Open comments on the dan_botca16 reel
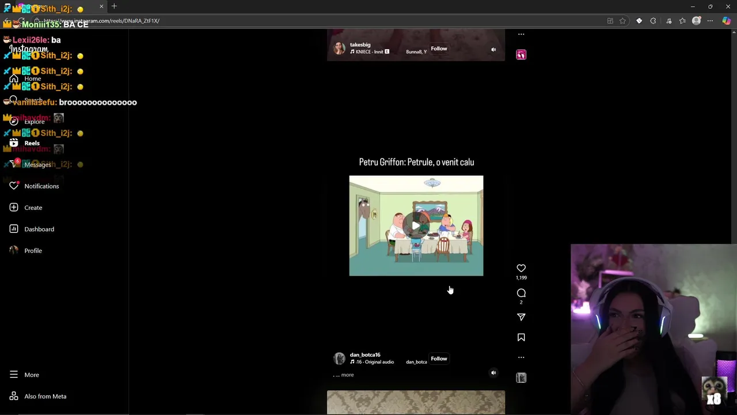The width and height of the screenshot is (737, 415). click(521, 293)
